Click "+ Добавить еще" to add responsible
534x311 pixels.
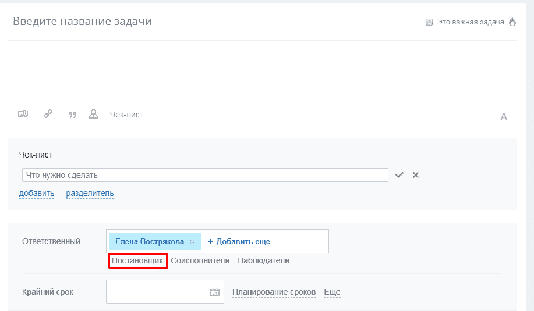point(239,241)
